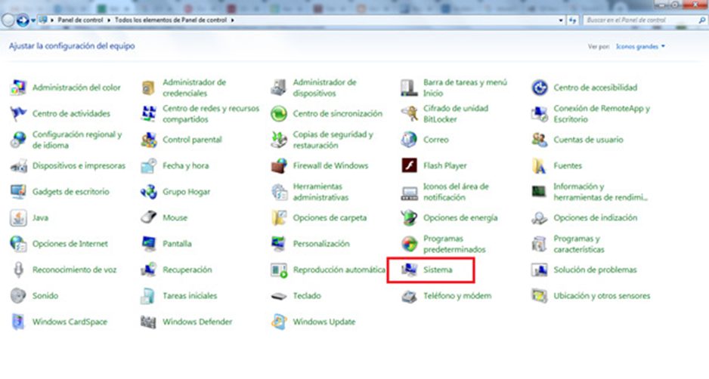Open Control parental icon
This screenshot has width=709, height=379.
click(x=148, y=140)
